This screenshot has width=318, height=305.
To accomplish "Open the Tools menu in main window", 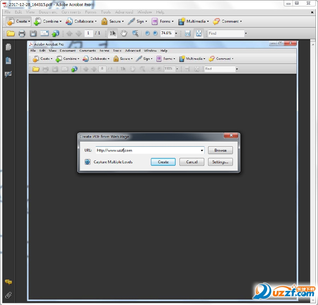I will click(x=106, y=12).
